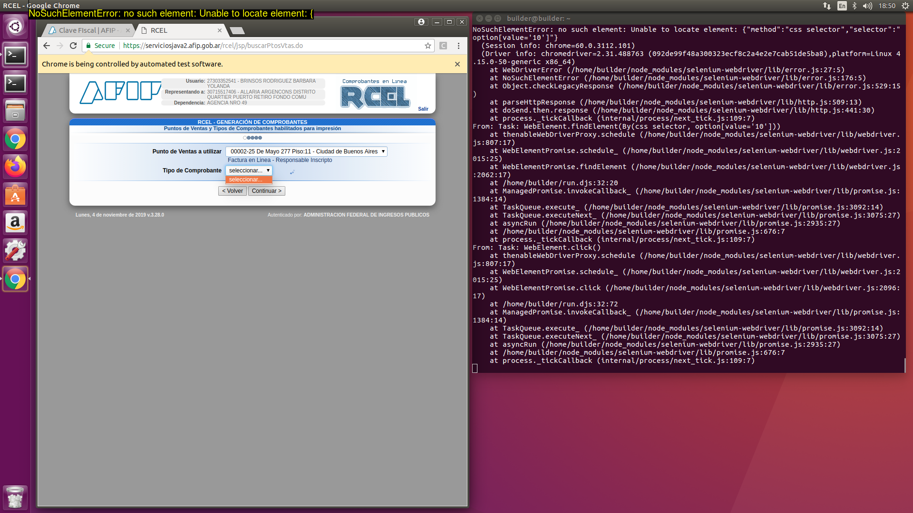
Task: Open Bluetooth indicator menu
Action: coord(855,6)
